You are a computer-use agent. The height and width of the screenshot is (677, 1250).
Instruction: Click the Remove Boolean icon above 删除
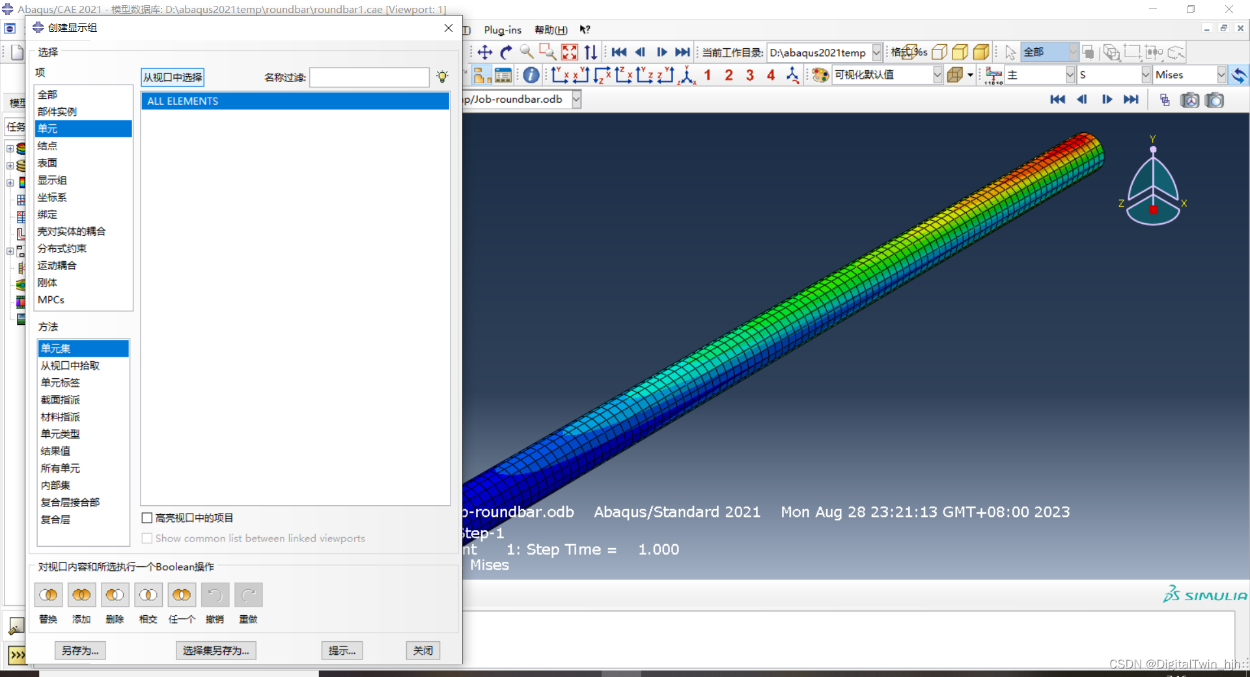point(115,595)
